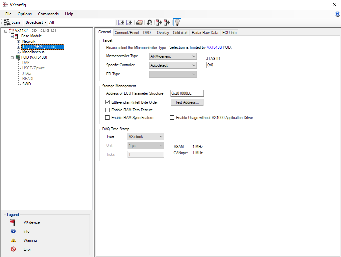Switch to the ECU Info tab
The width and height of the screenshot is (341, 257).
[229, 33]
